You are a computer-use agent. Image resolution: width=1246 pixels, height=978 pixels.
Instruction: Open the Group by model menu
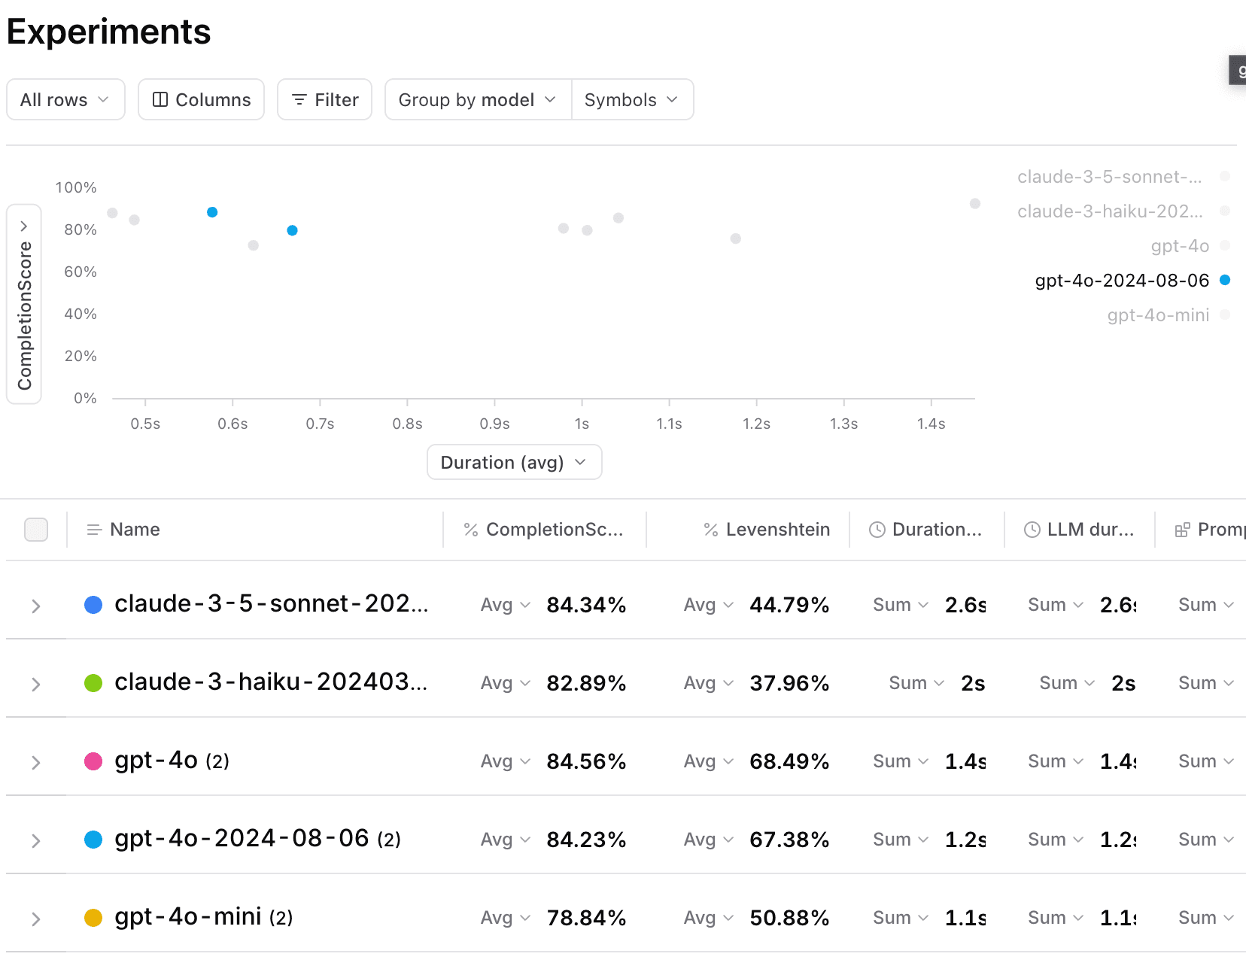coord(477,100)
